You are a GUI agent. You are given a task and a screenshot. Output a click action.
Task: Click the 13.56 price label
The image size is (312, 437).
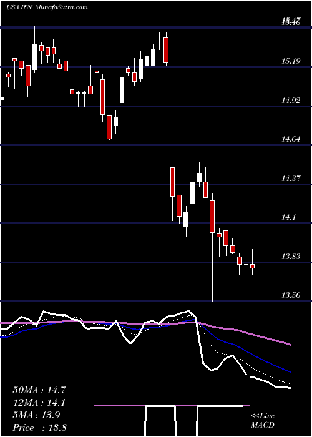click(291, 295)
